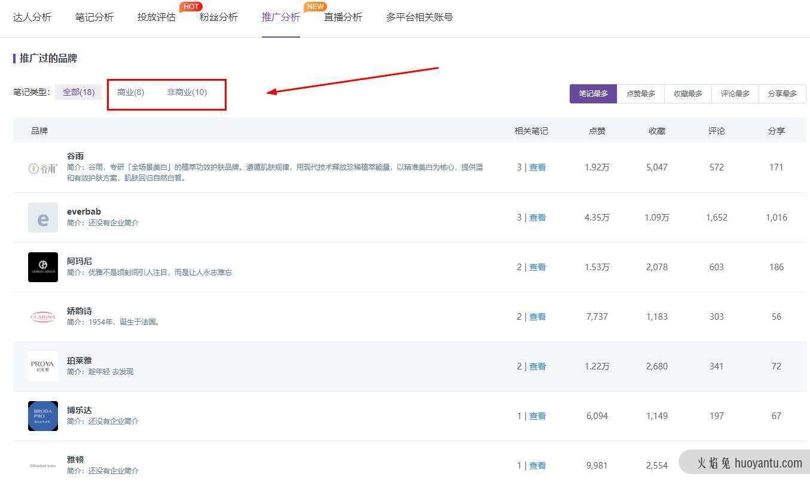Select the 推广分析 tab

click(281, 17)
